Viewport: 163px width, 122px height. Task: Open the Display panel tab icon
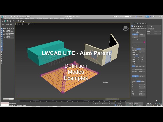pyautogui.click(x=143, y=24)
